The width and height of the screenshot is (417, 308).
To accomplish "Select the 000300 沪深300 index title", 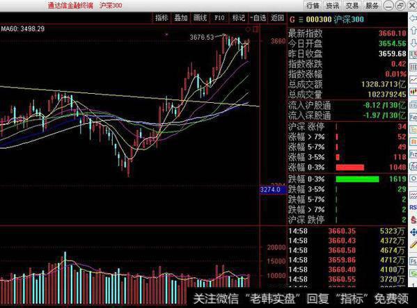I will [335, 19].
